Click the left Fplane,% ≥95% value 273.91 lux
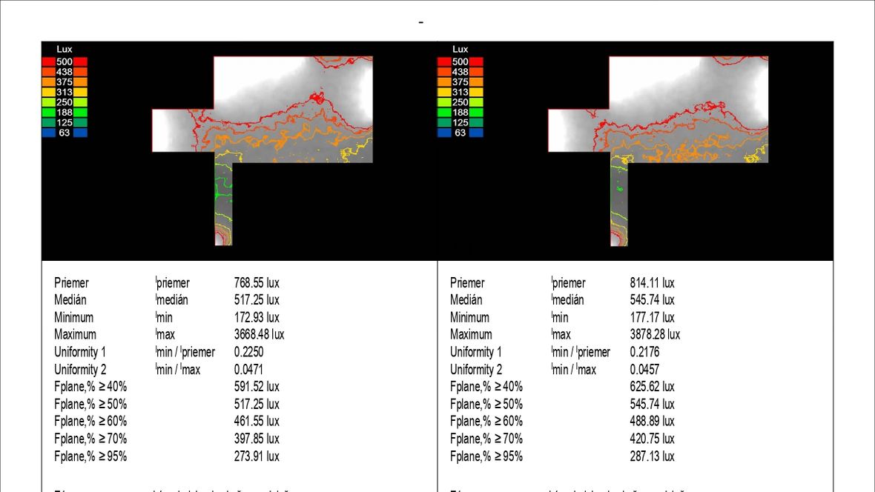Screen dimensions: 875x492 click(x=257, y=456)
